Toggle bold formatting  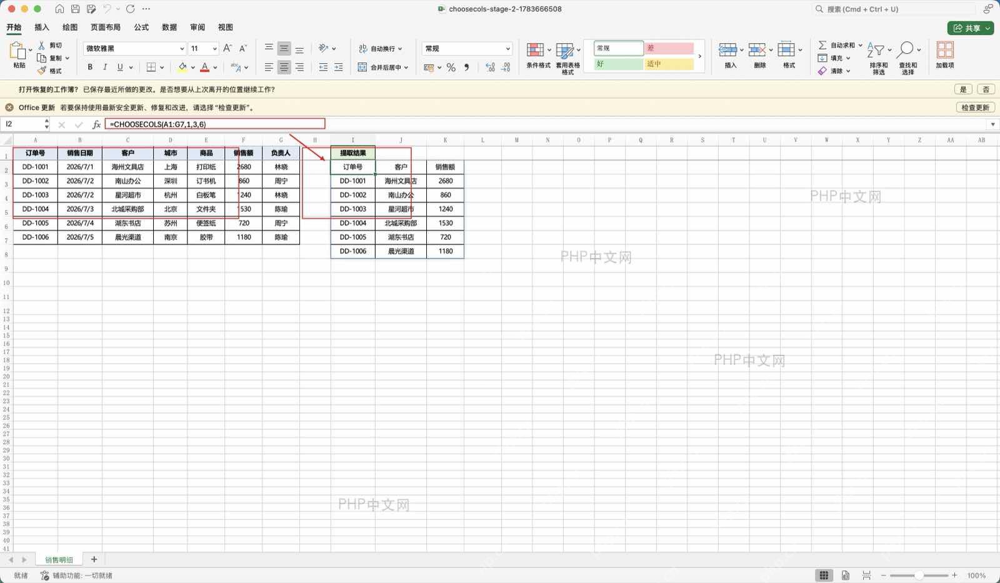[90, 67]
